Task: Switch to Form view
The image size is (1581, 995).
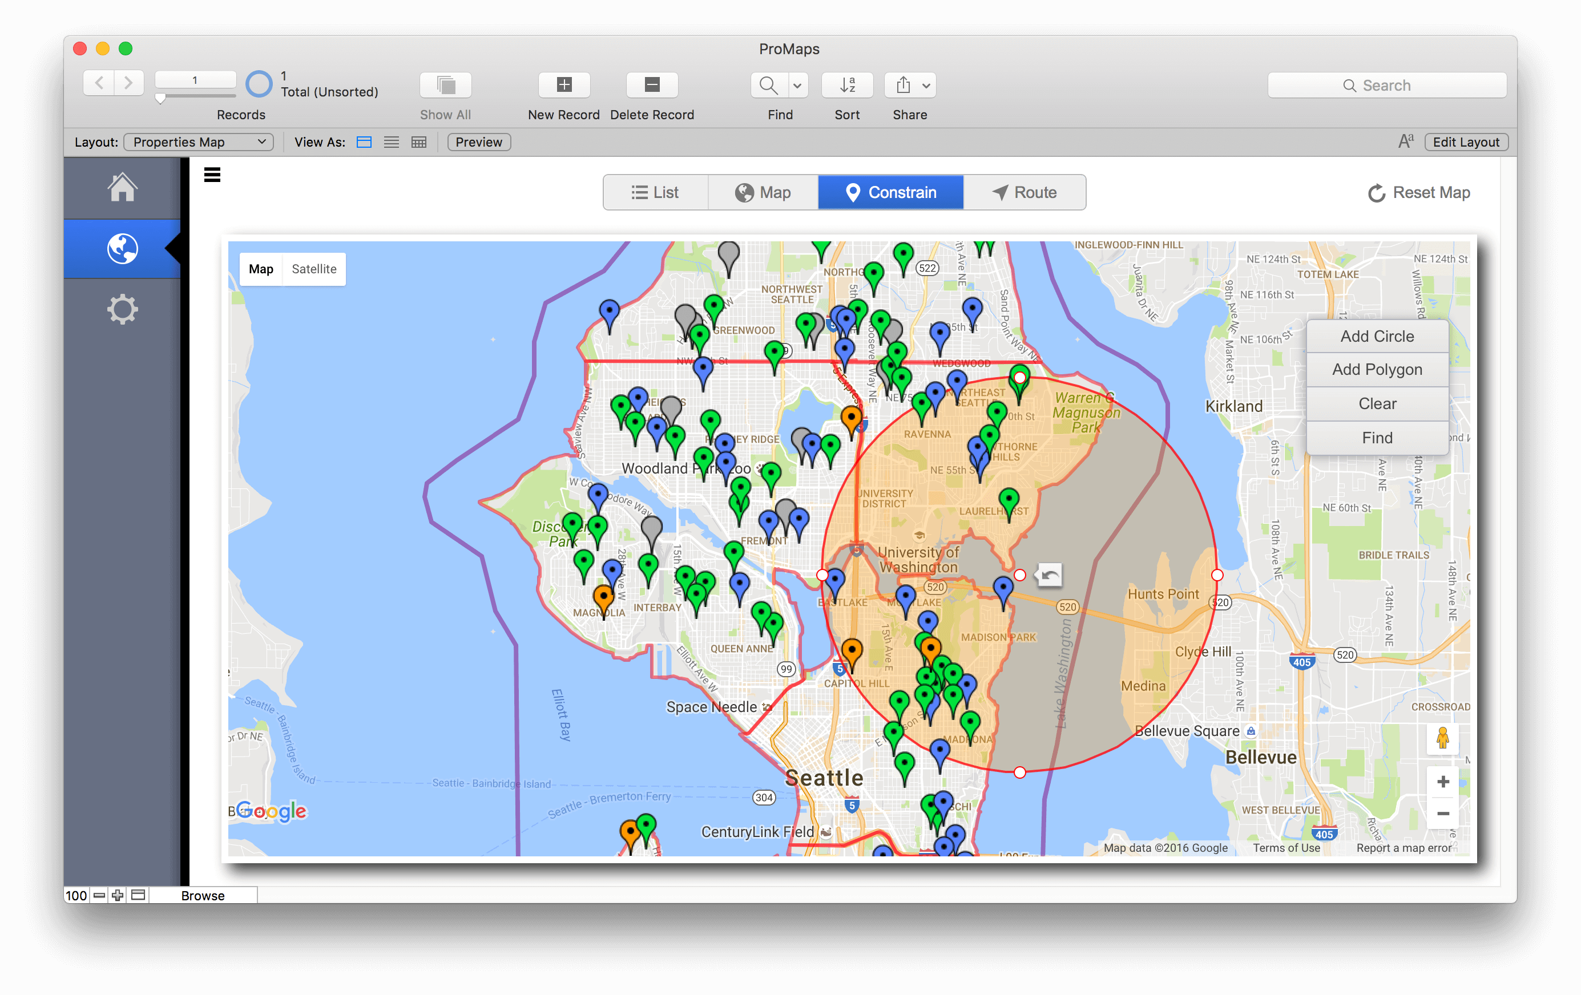Action: tap(364, 141)
